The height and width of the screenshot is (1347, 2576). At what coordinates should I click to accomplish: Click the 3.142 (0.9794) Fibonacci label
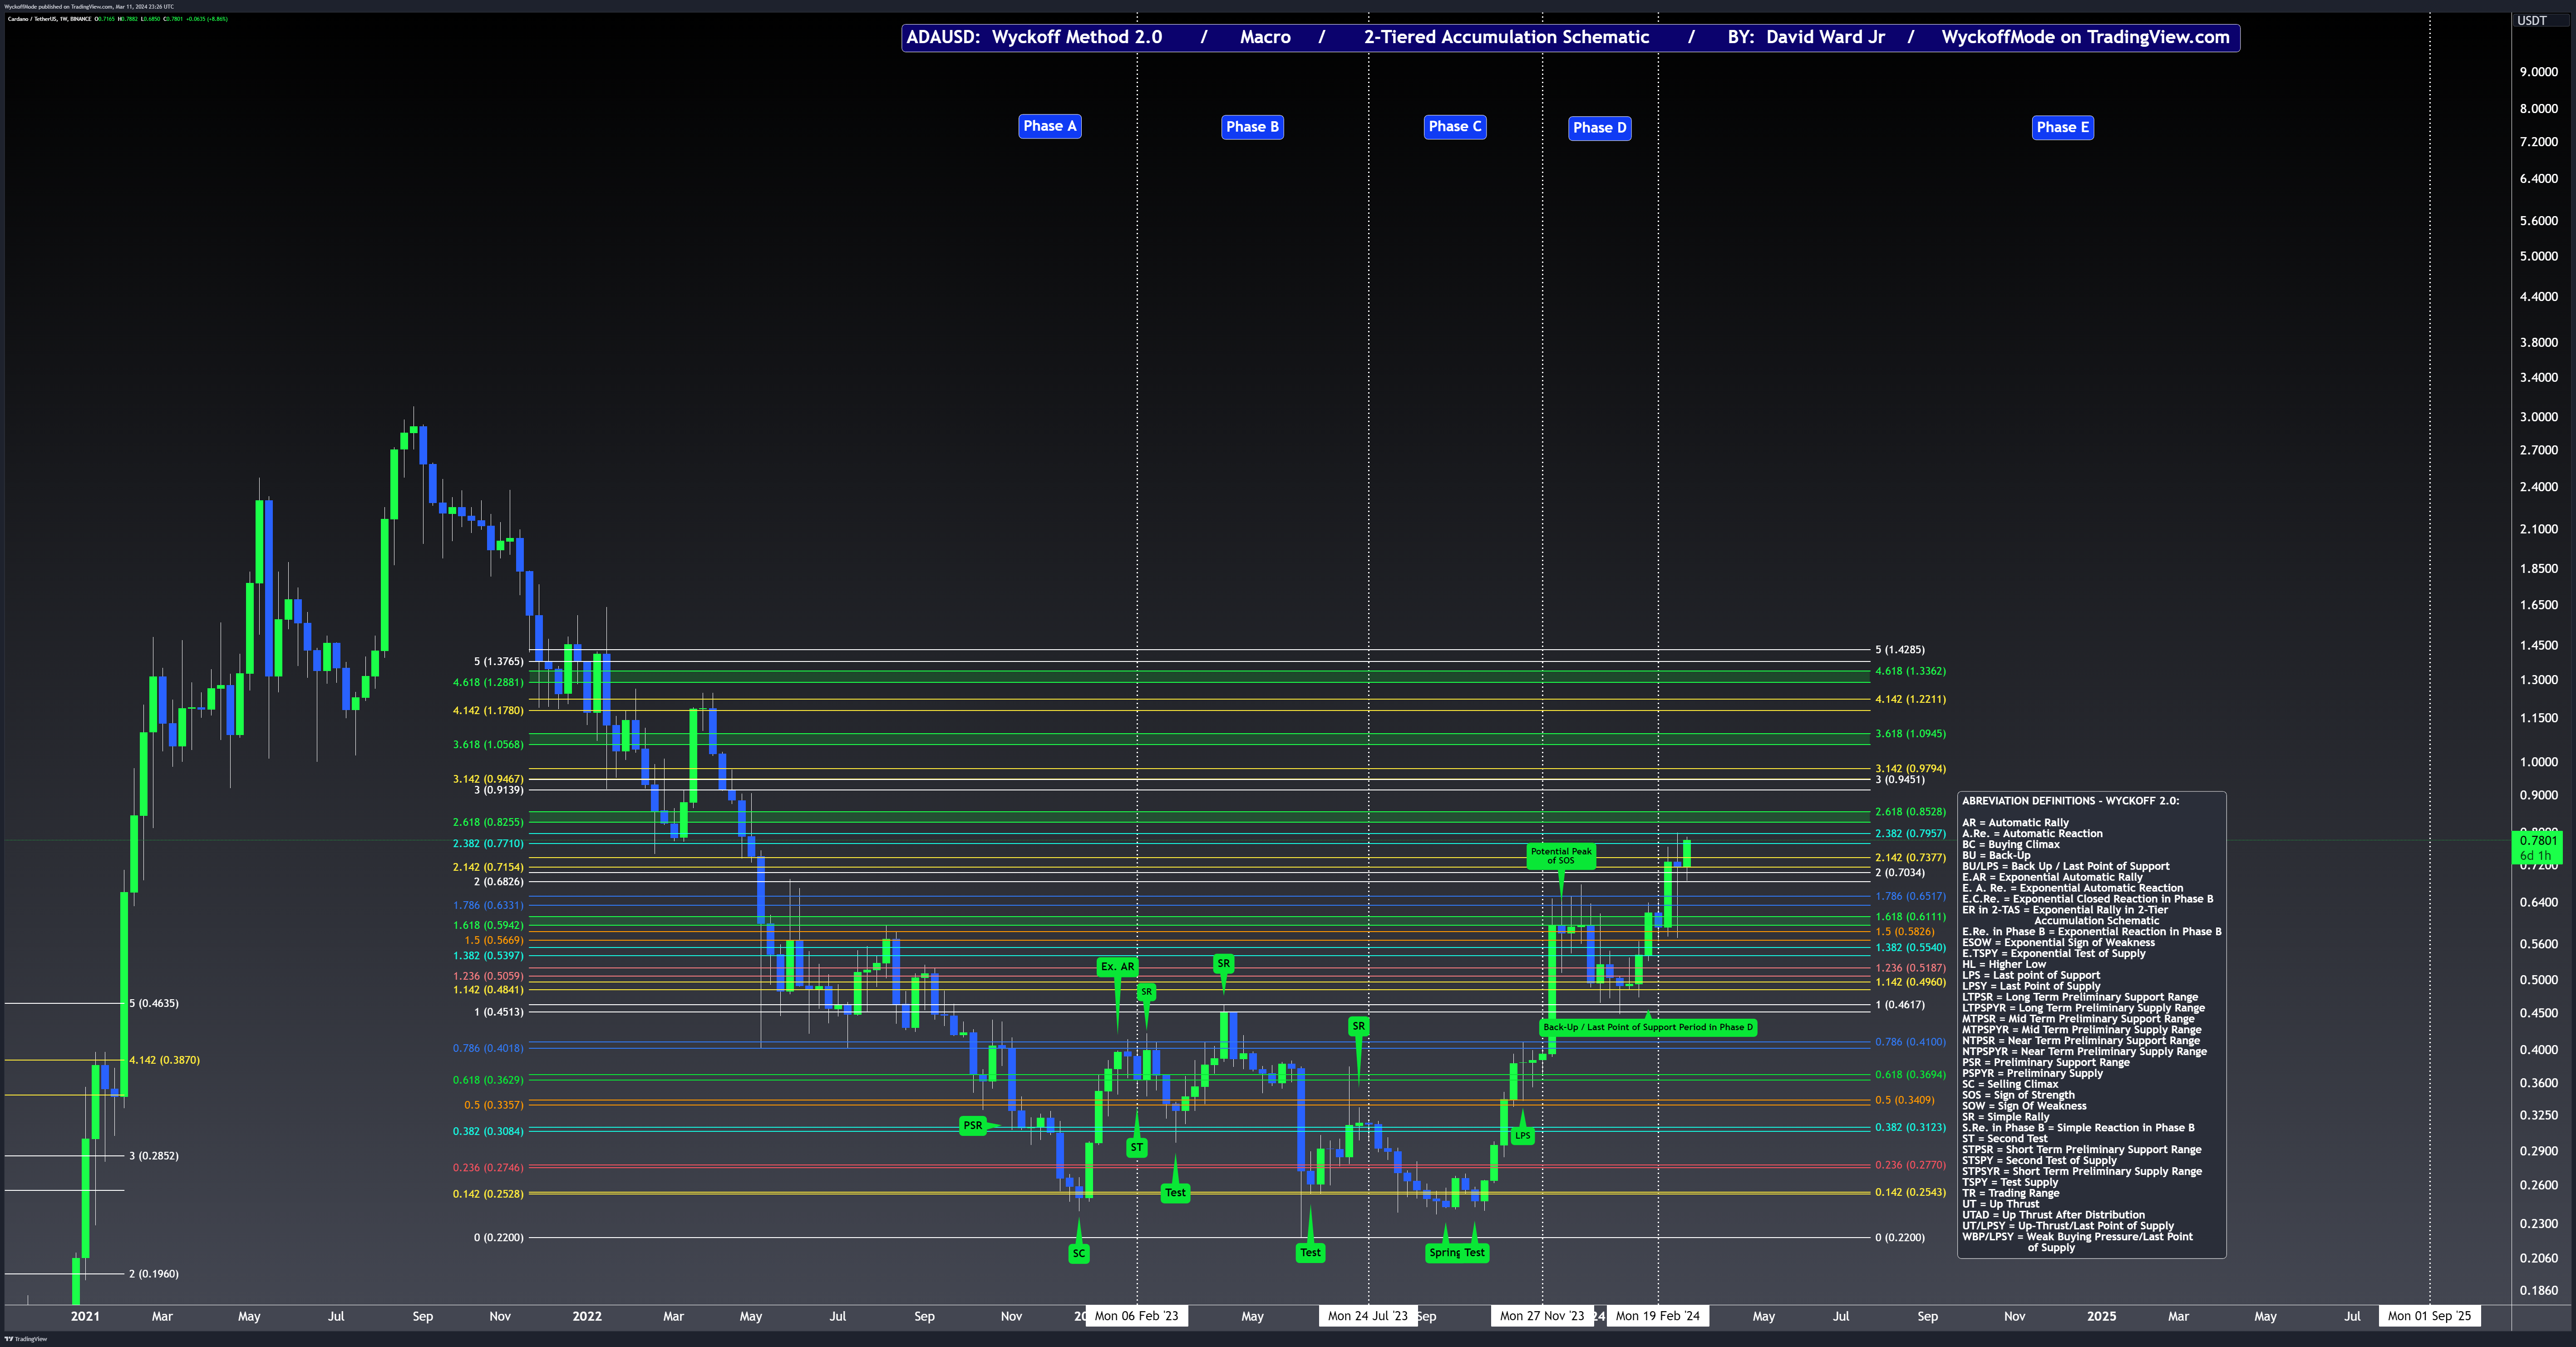1910,769
